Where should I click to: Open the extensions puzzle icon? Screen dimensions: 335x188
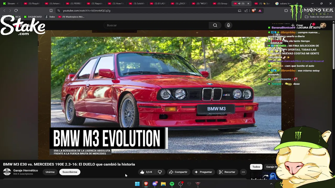pyautogui.click(x=286, y=11)
